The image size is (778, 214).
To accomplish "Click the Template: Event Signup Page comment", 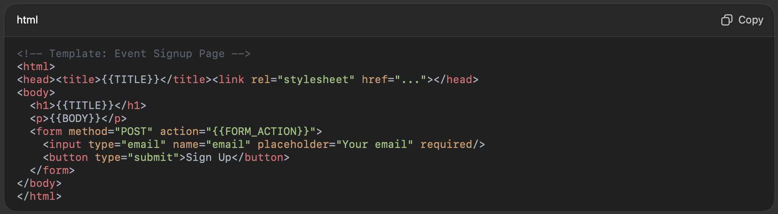I will click(134, 53).
